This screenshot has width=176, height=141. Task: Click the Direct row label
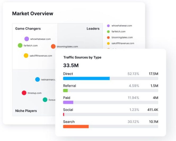click(x=68, y=74)
